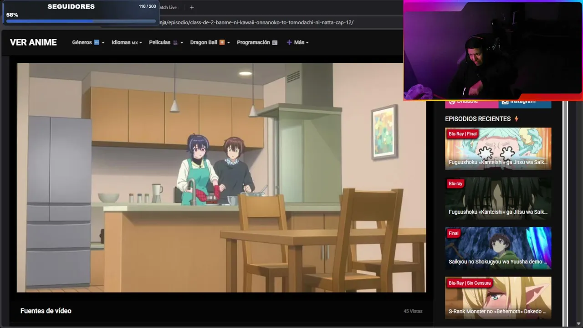
Task: Click the plus icon beside Más
Action: (x=289, y=42)
